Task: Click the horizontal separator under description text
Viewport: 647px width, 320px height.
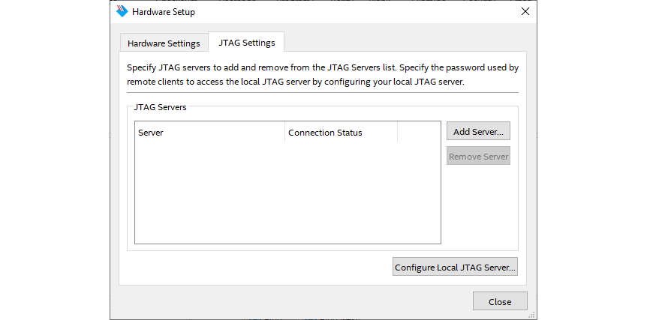Action: click(323, 92)
